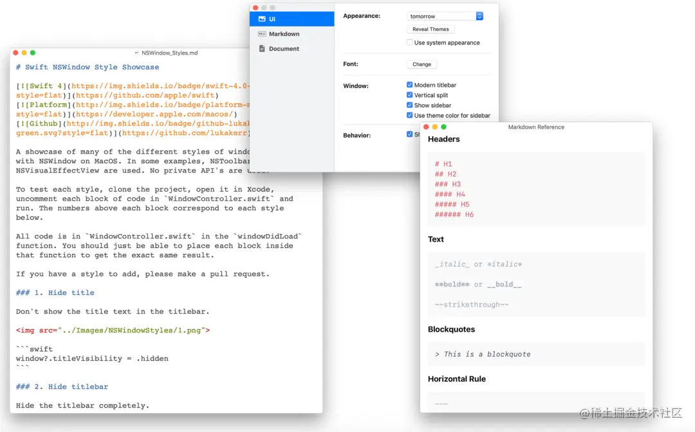This screenshot has height=432, width=695.
Task: Click the Text section title in Markdown Reference
Action: pos(436,239)
